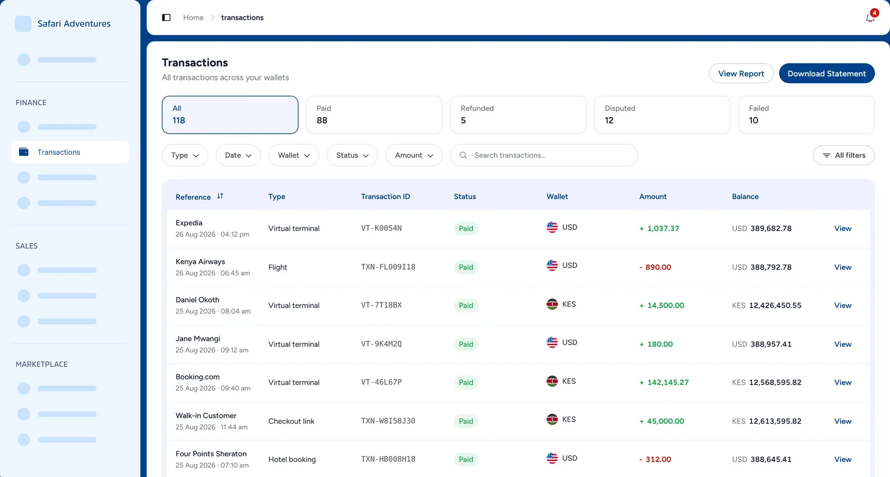Click the Amount column header
The height and width of the screenshot is (477, 890).
coord(653,196)
